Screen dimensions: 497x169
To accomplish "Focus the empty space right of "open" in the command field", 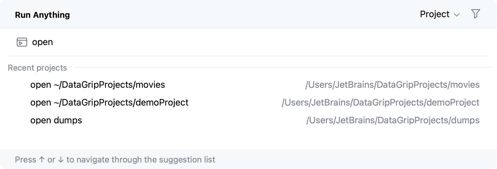I will 267,42.
